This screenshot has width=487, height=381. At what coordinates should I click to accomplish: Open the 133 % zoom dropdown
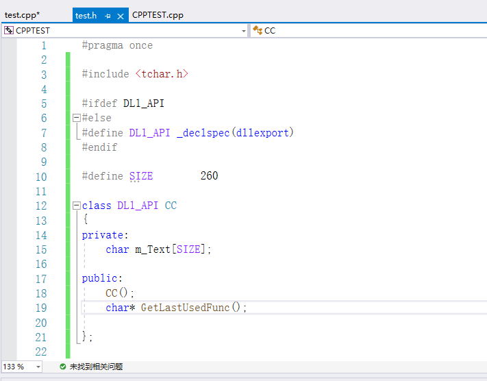[38, 367]
